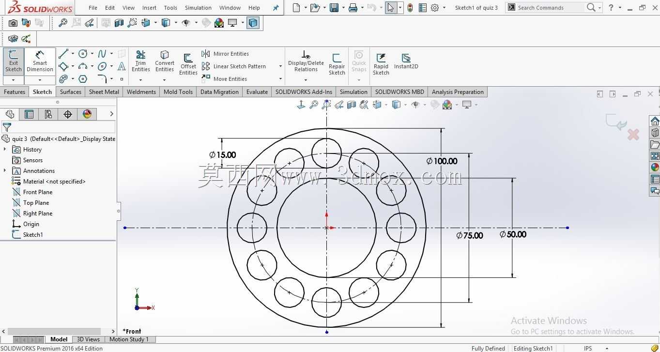This screenshot has height=352, width=660.
Task: Save the document with the Save icon
Action: 334,8
